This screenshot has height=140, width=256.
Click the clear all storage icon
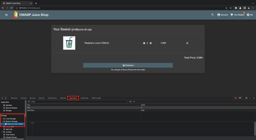click(x=130, y=102)
